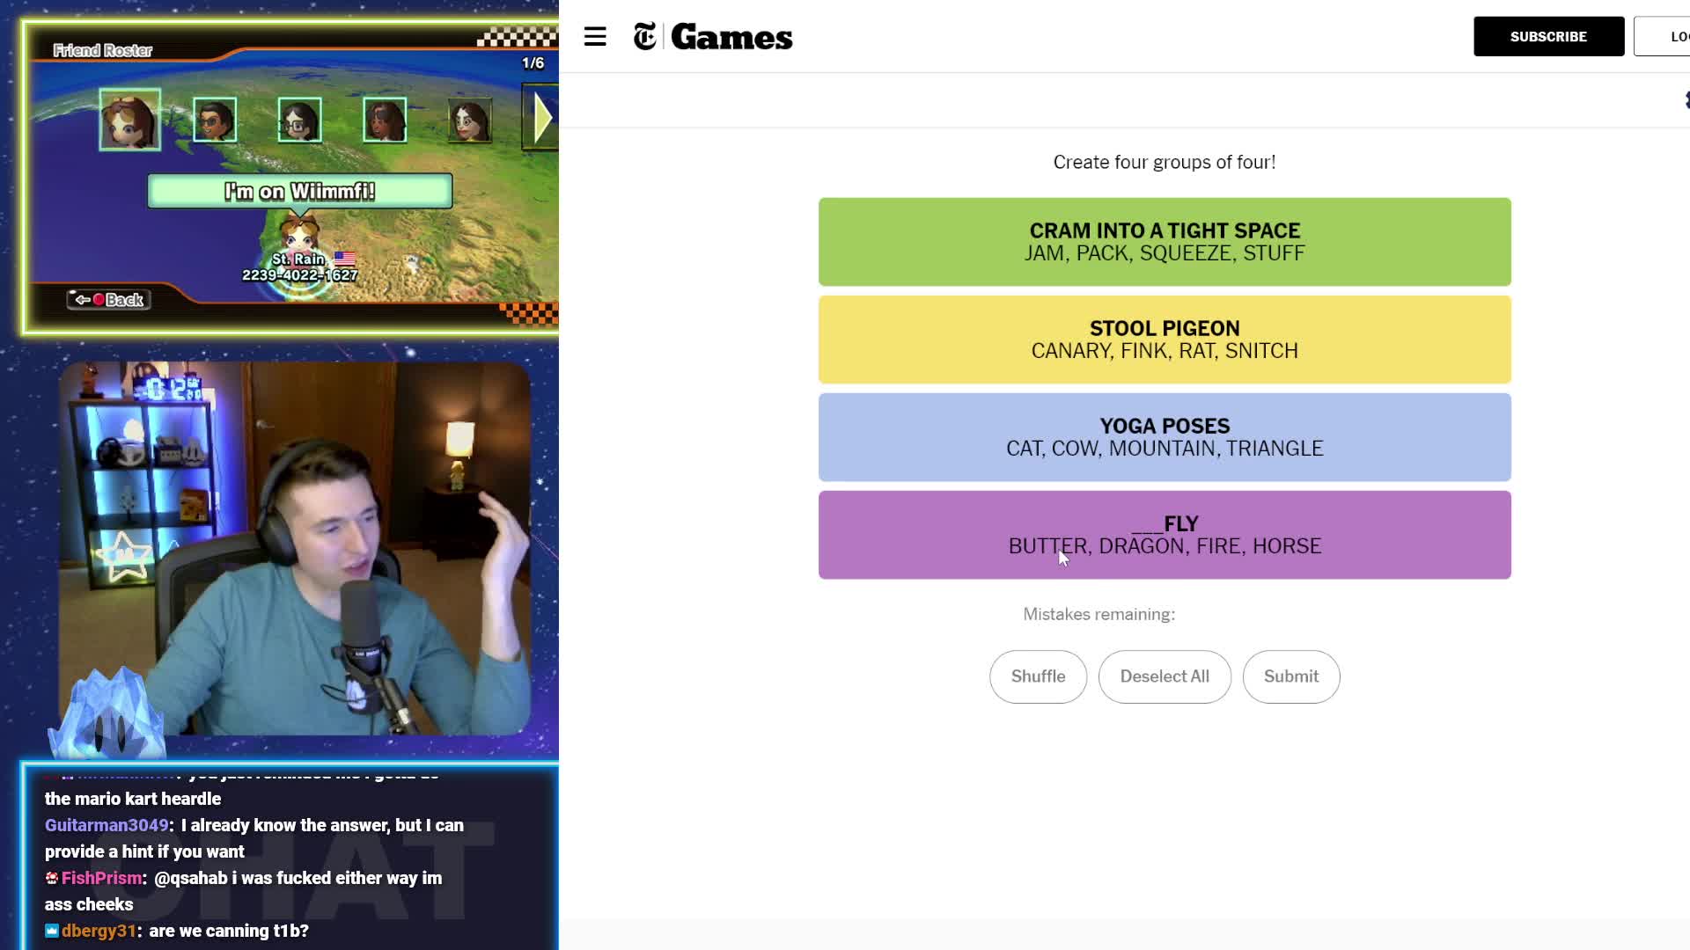1690x950 pixels.
Task: Click the FishPrism username in chat
Action: tap(101, 878)
